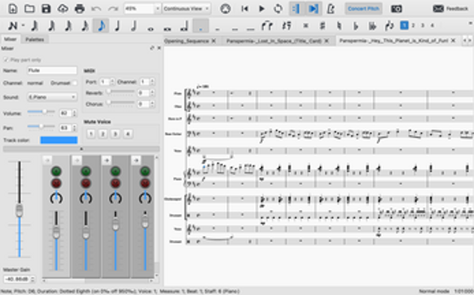
Task: Print the score
Action: [x=80, y=8]
